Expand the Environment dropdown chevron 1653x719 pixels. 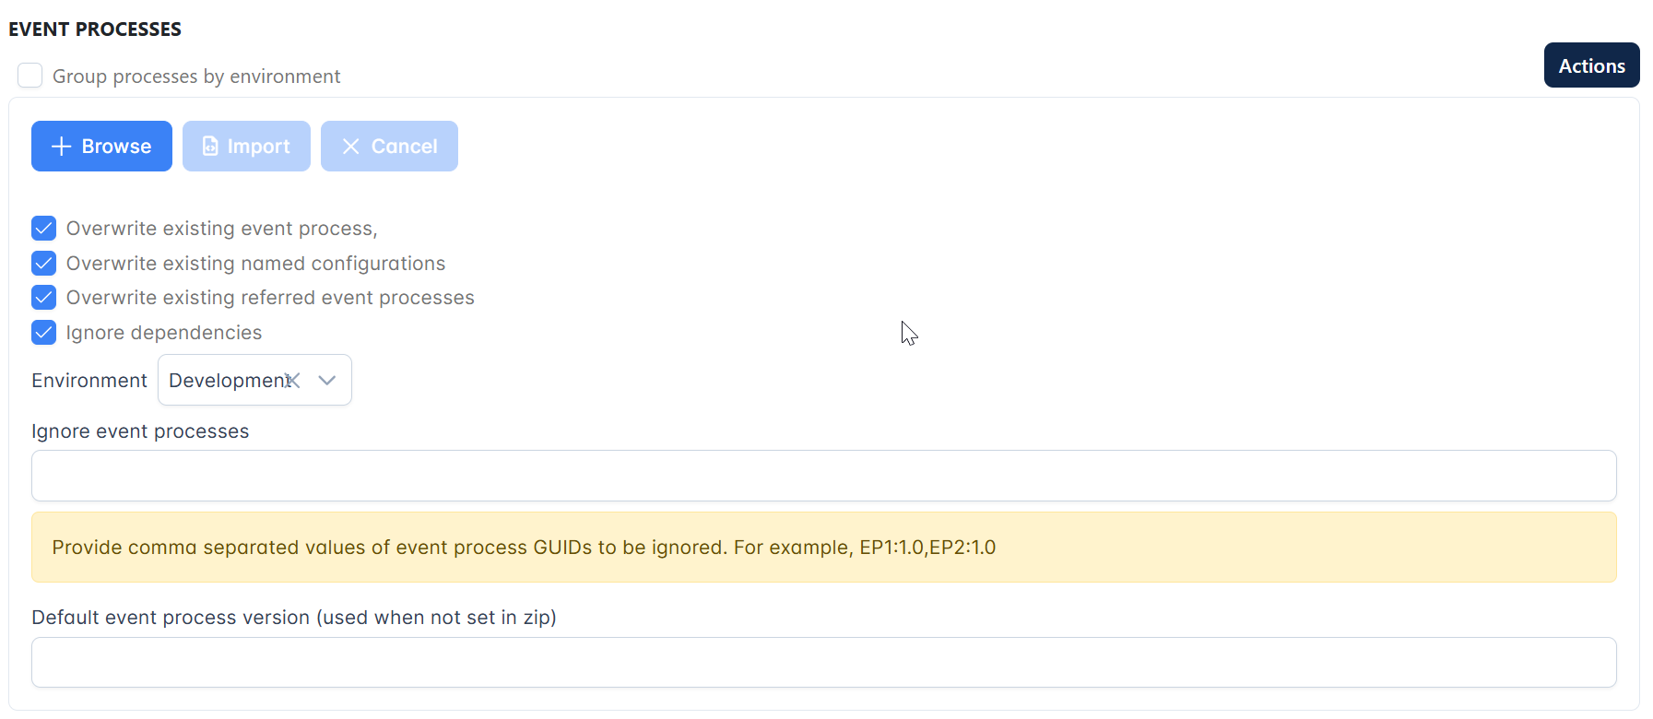pos(326,380)
